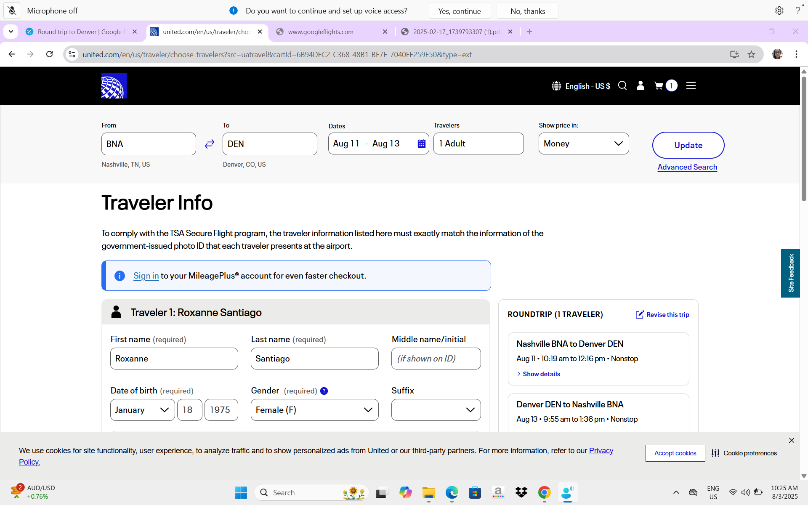Click the United Airlines globe logo
The height and width of the screenshot is (505, 808).
click(x=114, y=86)
